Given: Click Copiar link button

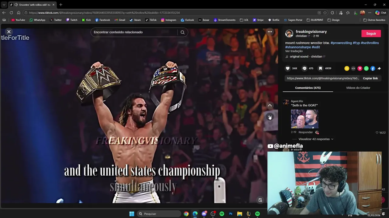Looking at the screenshot, I should click(370, 78).
